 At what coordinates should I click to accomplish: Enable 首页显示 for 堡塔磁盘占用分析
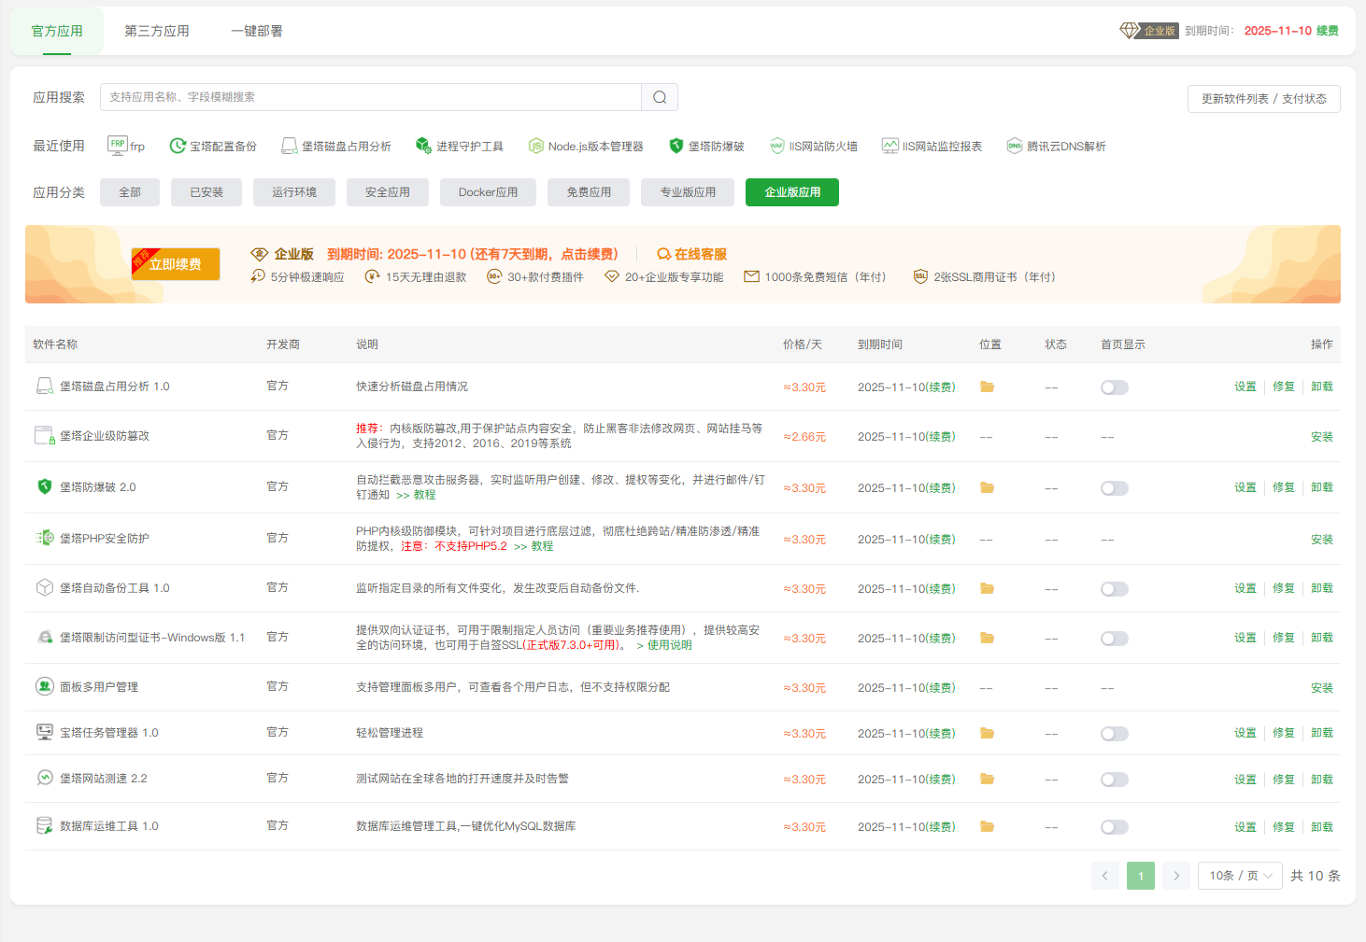pyautogui.click(x=1114, y=386)
